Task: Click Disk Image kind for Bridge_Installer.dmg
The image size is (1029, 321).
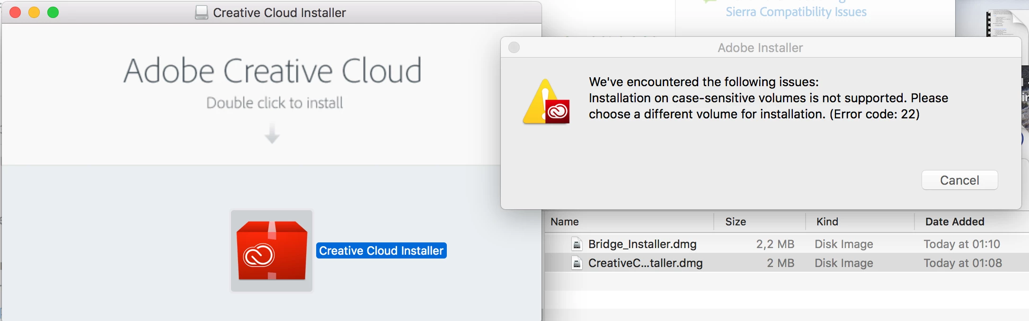Action: [844, 244]
